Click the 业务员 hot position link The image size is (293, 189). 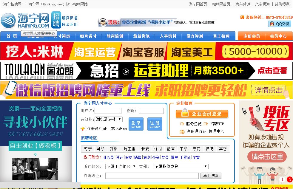[x=108, y=157]
